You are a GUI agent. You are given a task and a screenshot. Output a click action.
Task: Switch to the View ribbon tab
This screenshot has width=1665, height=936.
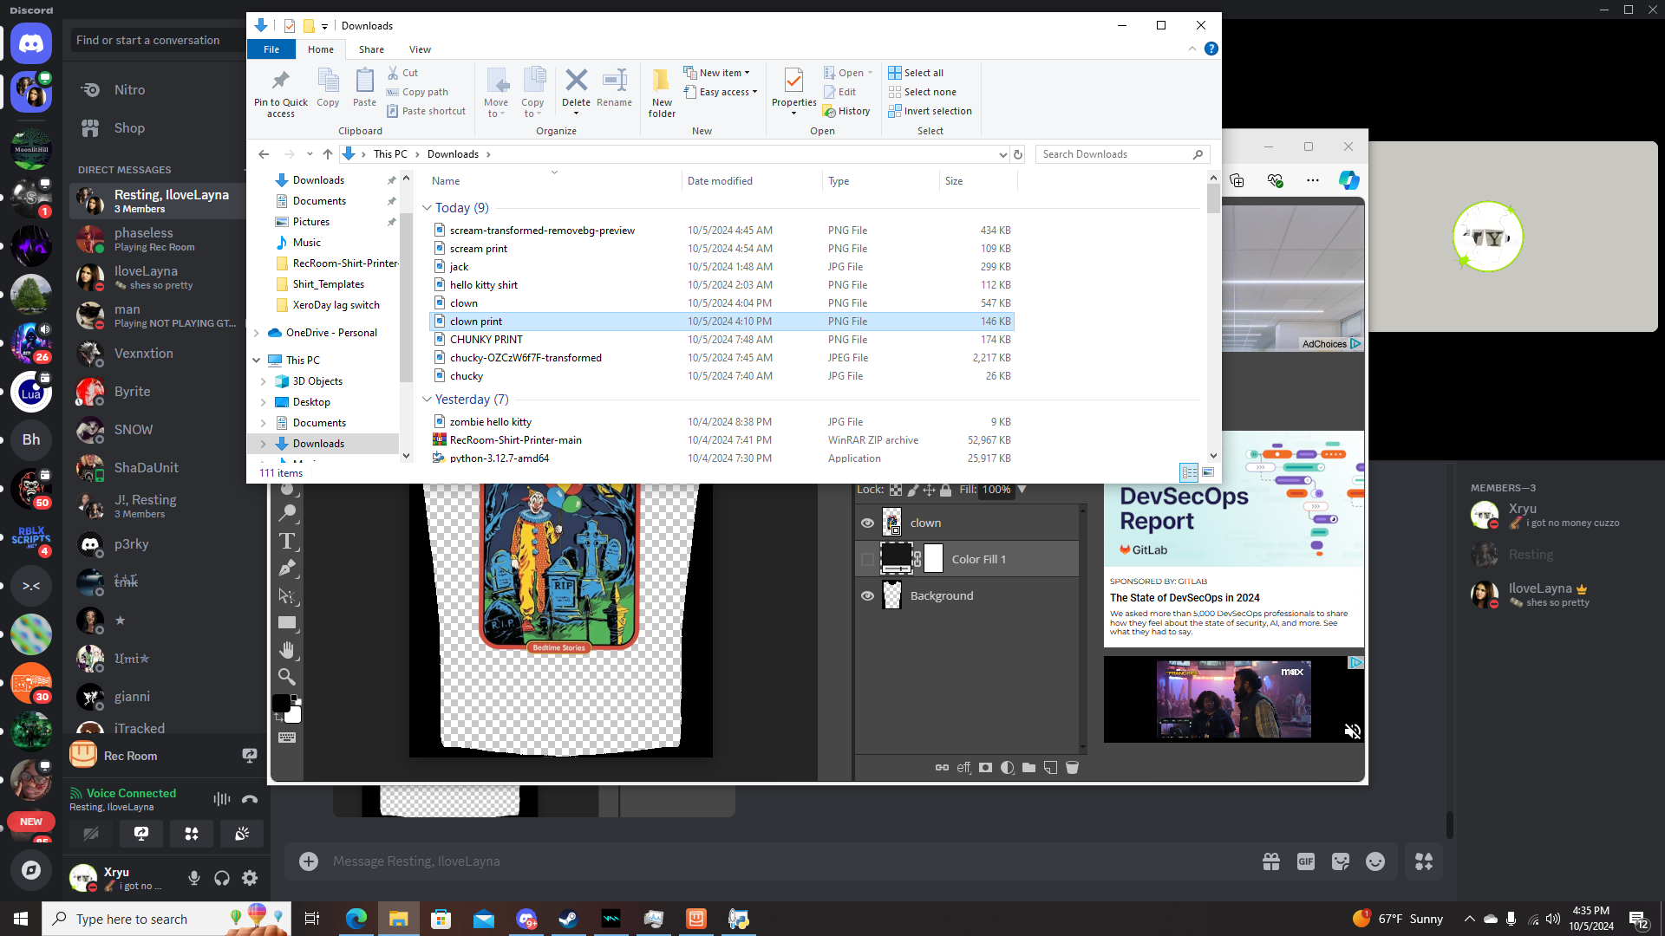[420, 49]
